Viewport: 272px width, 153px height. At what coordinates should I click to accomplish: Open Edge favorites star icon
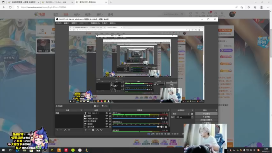(249, 7)
